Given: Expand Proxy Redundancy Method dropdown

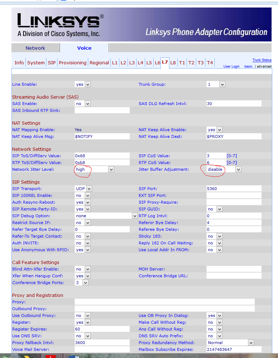Looking at the screenshot, I should click(x=230, y=343).
